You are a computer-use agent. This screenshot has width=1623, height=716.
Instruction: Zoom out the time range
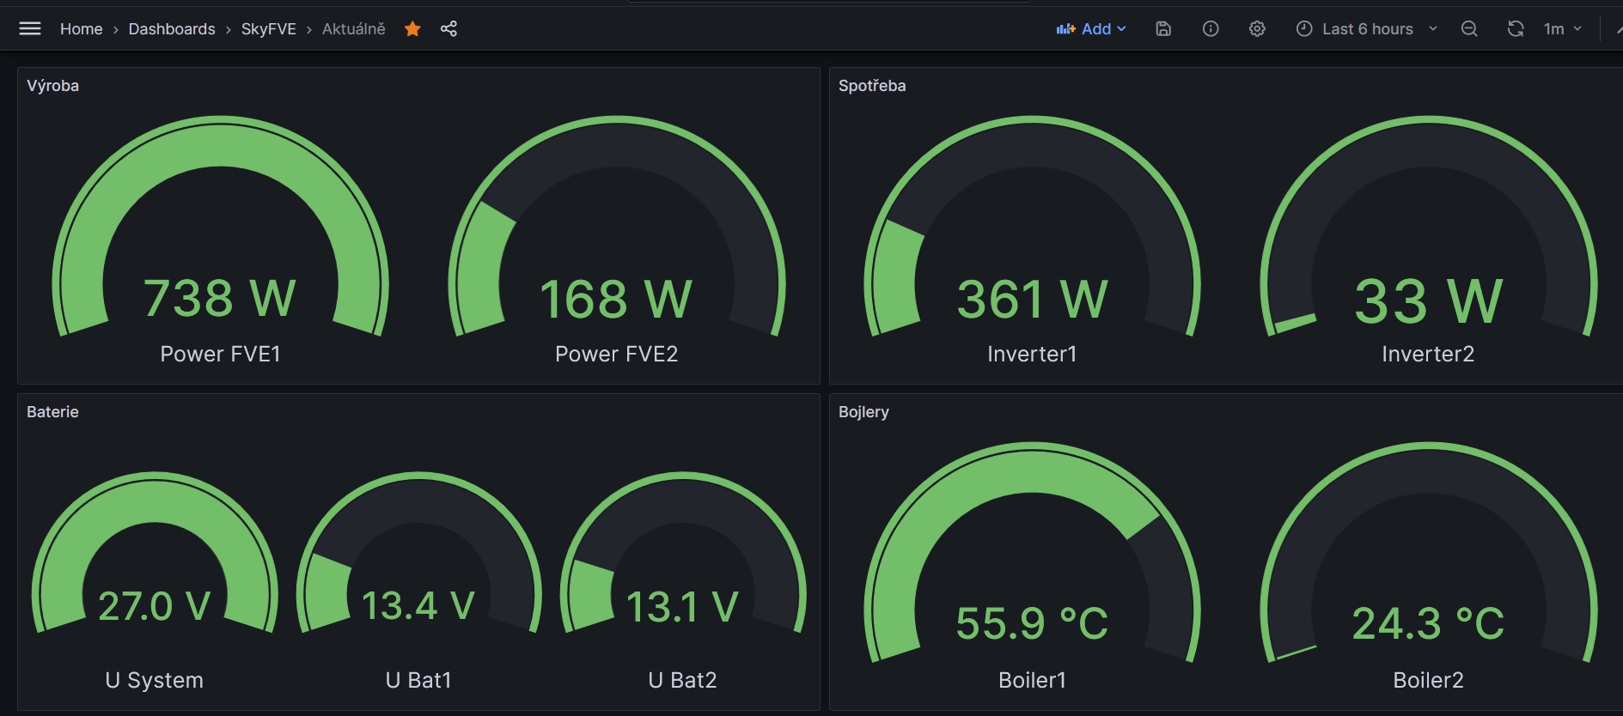[1469, 29]
